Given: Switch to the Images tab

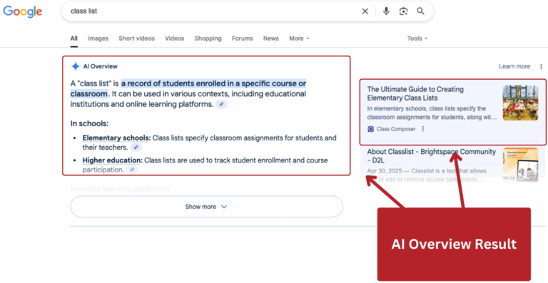Looking at the screenshot, I should tap(98, 38).
